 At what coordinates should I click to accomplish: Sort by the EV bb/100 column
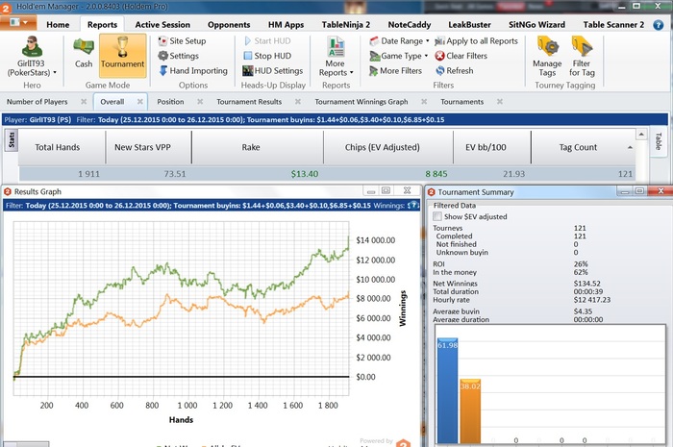[x=486, y=147]
